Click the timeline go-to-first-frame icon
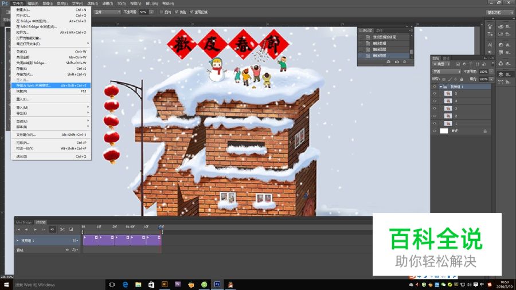 [x=18, y=229]
